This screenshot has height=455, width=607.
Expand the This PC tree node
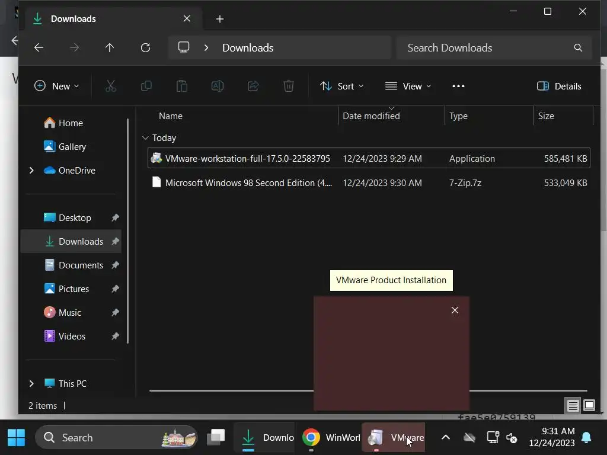click(x=31, y=383)
